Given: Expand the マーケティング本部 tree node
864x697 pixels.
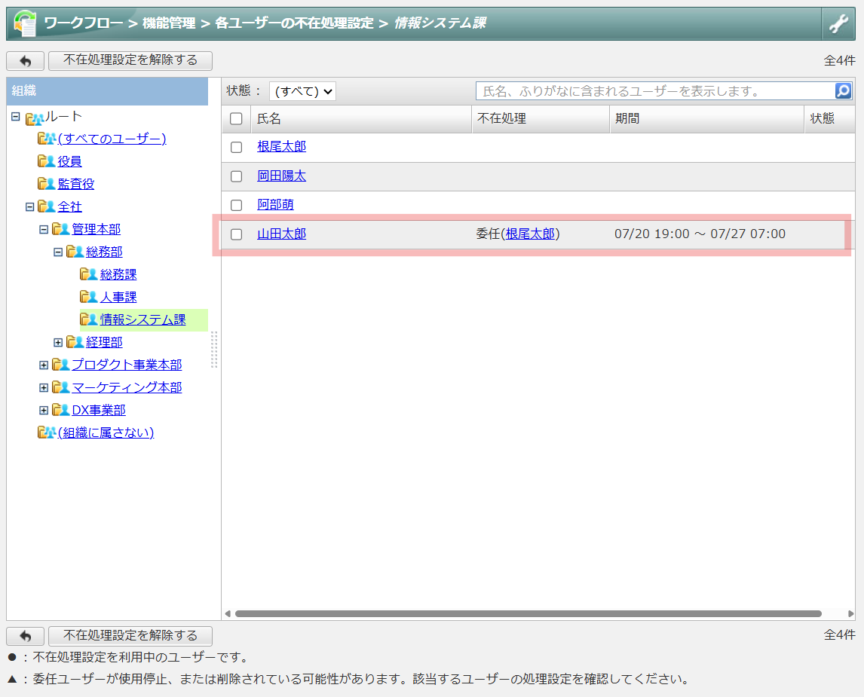Looking at the screenshot, I should pyautogui.click(x=44, y=387).
